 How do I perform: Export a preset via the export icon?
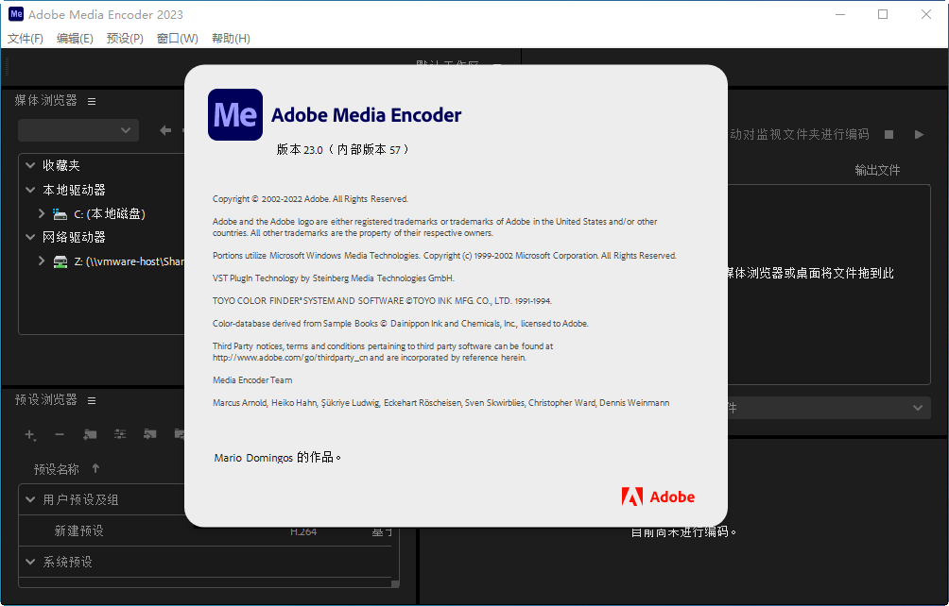181,434
